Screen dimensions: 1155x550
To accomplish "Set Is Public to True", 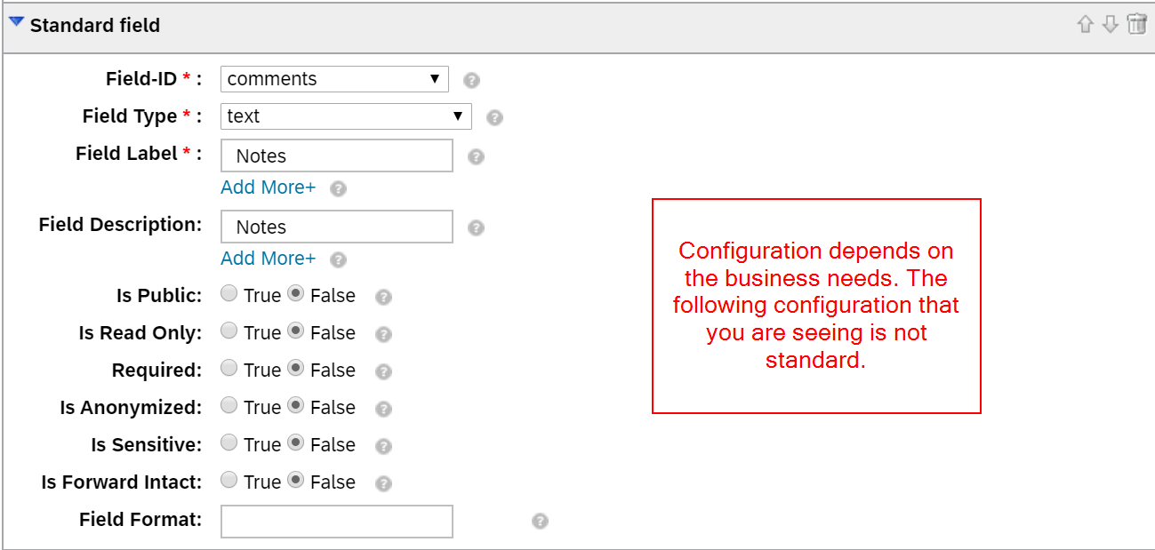I will pyautogui.click(x=229, y=294).
